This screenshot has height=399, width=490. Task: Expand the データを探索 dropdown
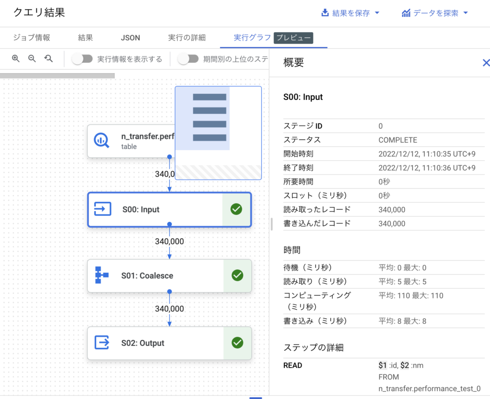point(434,13)
